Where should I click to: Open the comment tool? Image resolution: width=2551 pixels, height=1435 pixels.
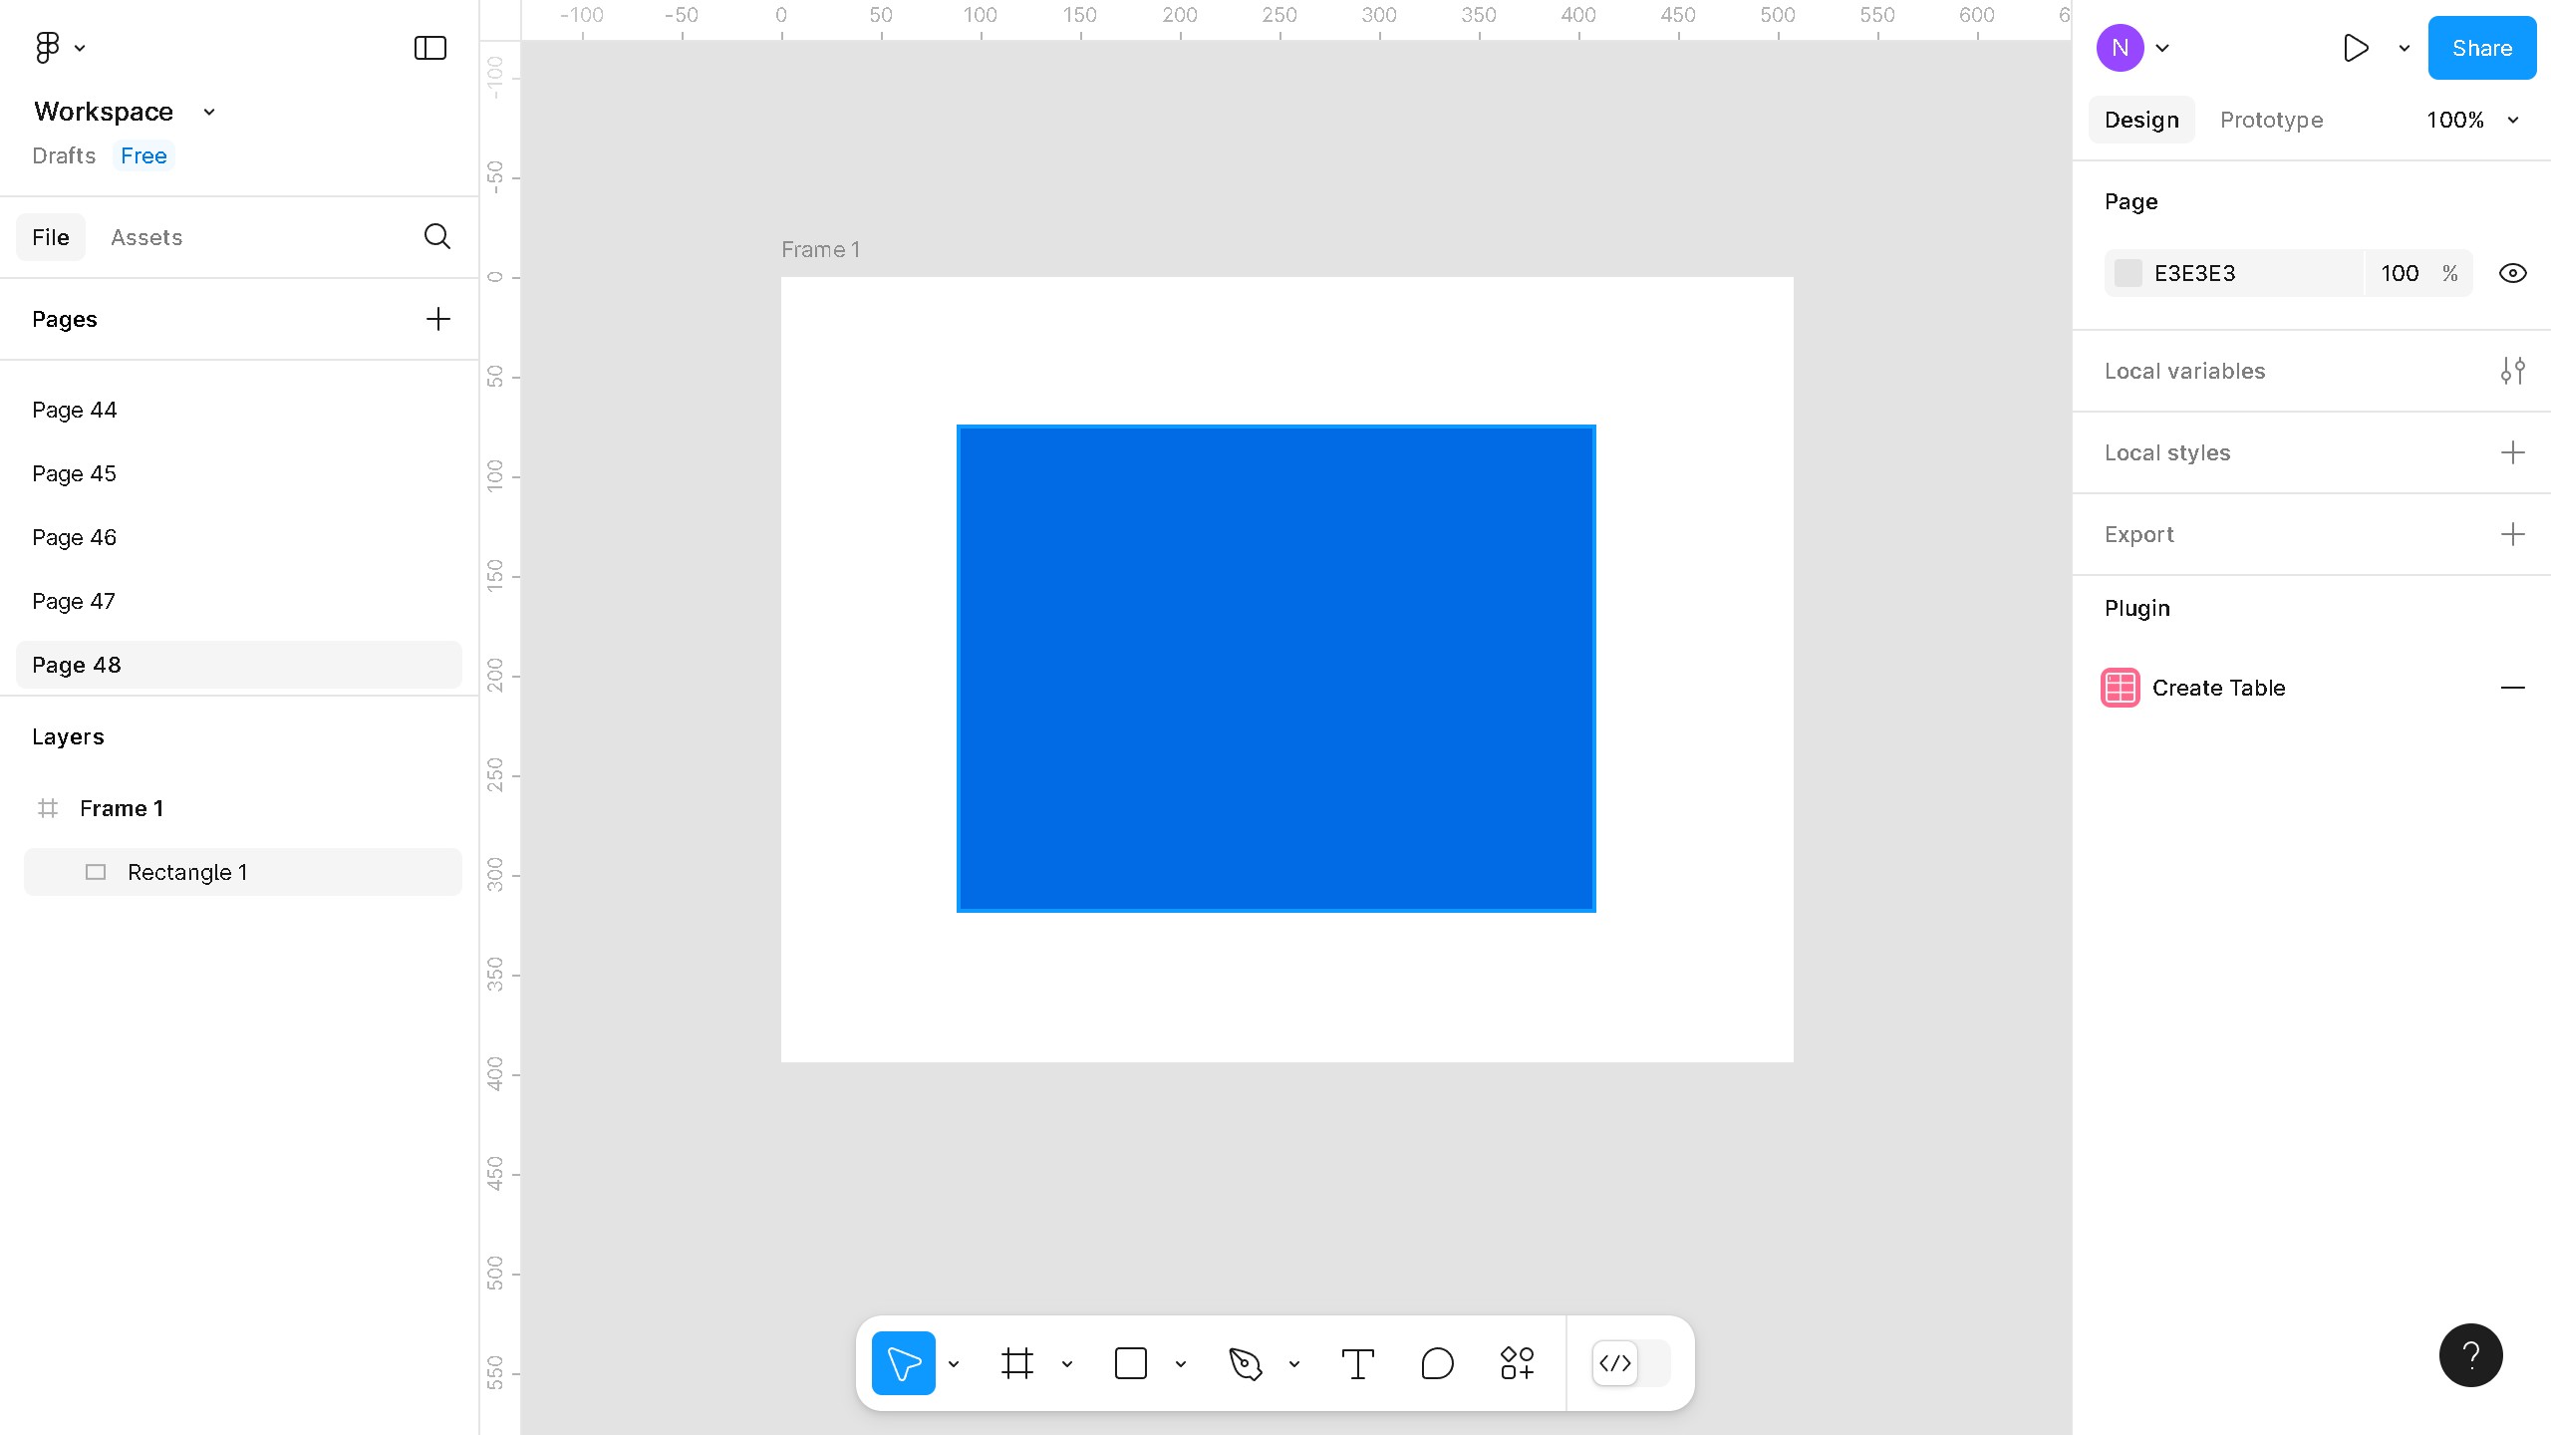tap(1436, 1363)
